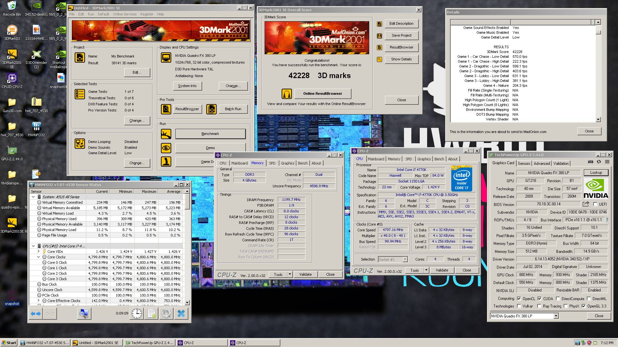
Task: Click the HWiNFO reset clock icon
Action: [x=137, y=314]
